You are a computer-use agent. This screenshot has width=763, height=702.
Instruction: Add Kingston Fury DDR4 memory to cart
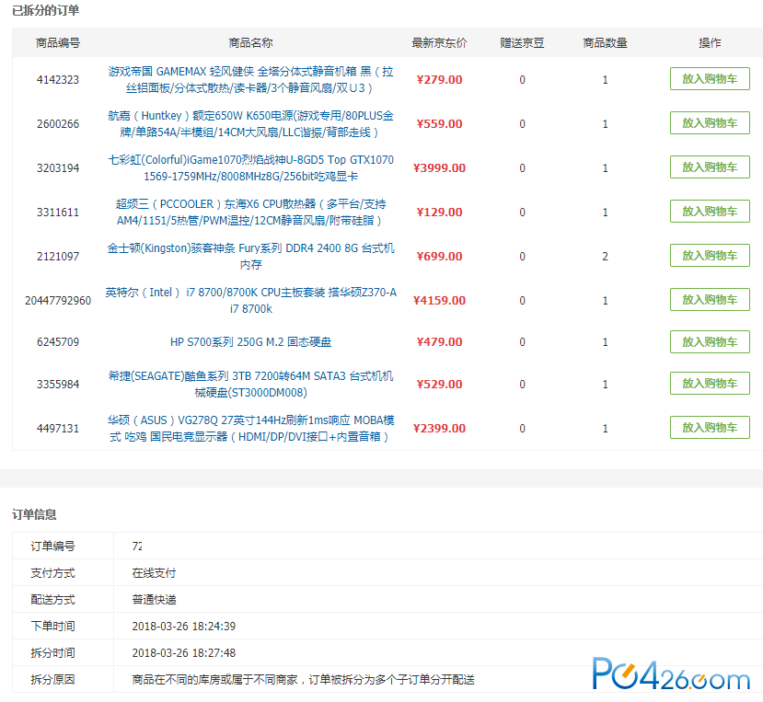[710, 256]
